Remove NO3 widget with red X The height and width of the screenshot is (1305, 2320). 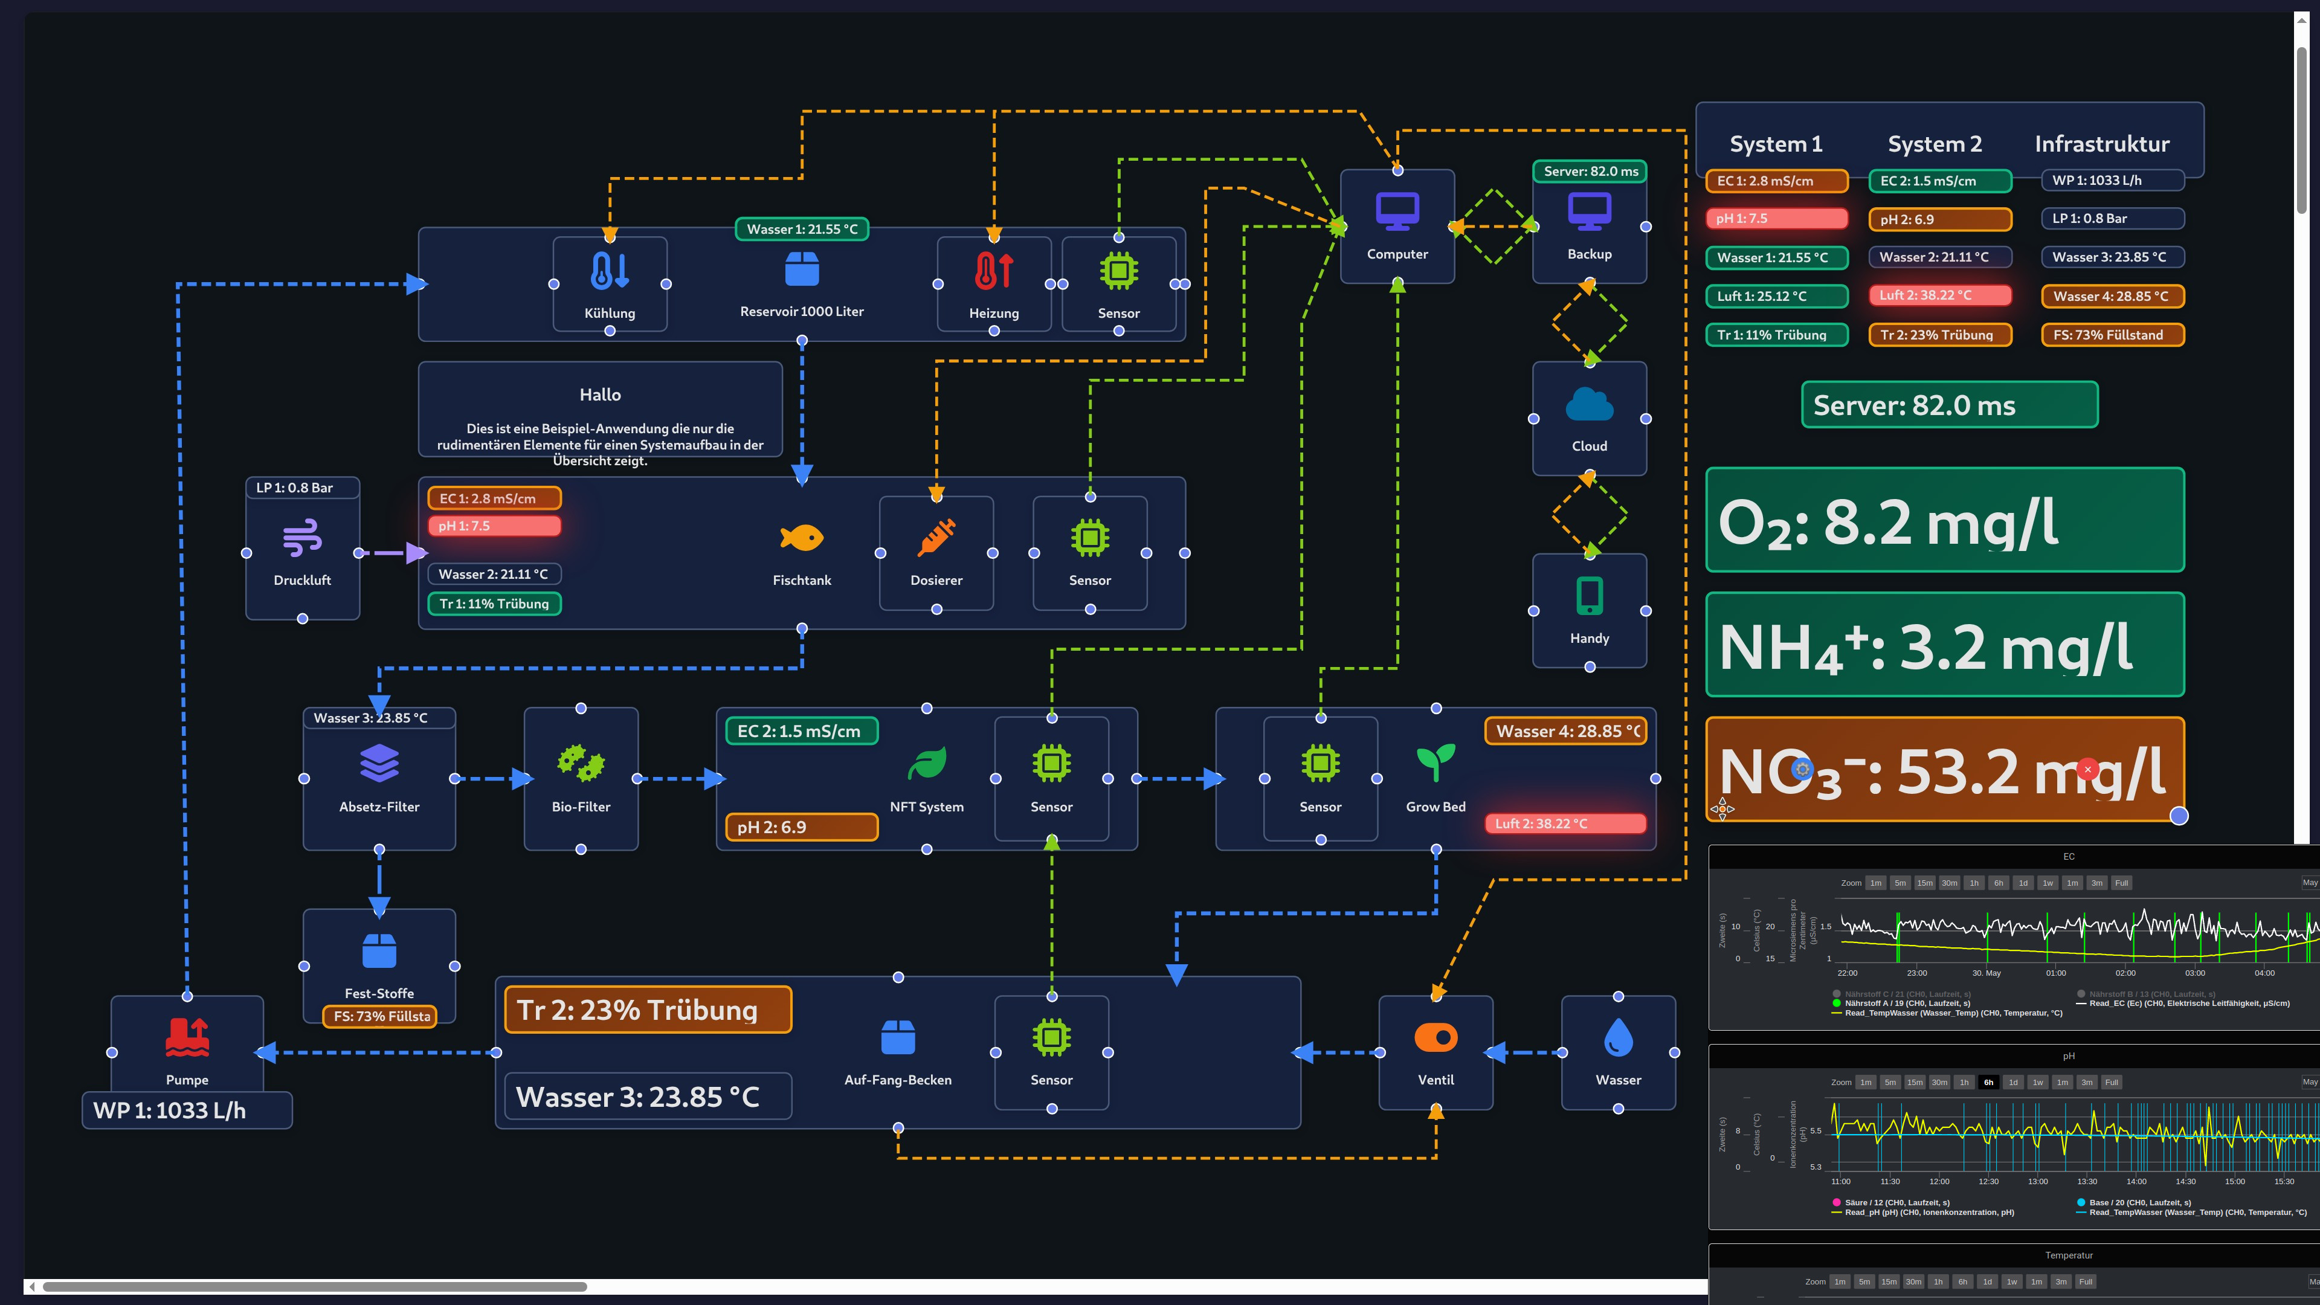click(2087, 769)
